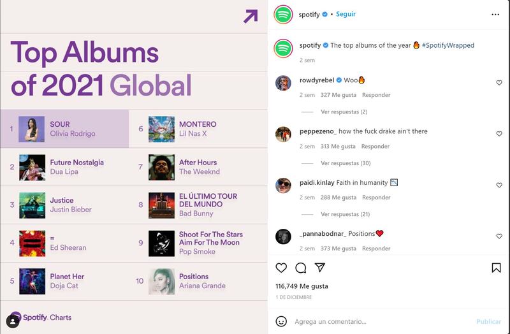Open the comment bubble icon
510x334 pixels.
[300, 268]
